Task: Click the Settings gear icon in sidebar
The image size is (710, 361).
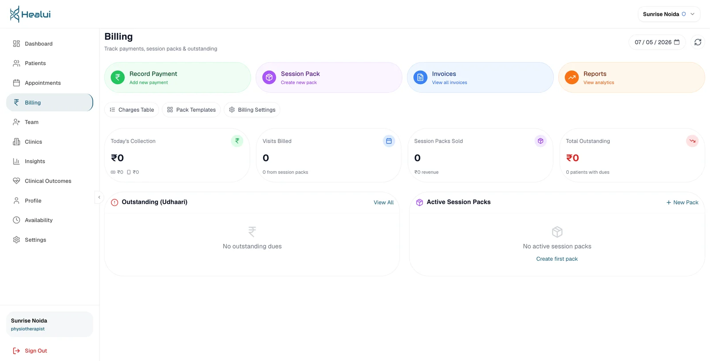Action: tap(16, 240)
